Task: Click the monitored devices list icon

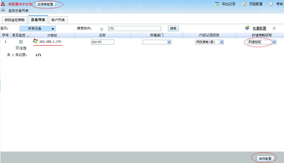Action: tap(3, 11)
